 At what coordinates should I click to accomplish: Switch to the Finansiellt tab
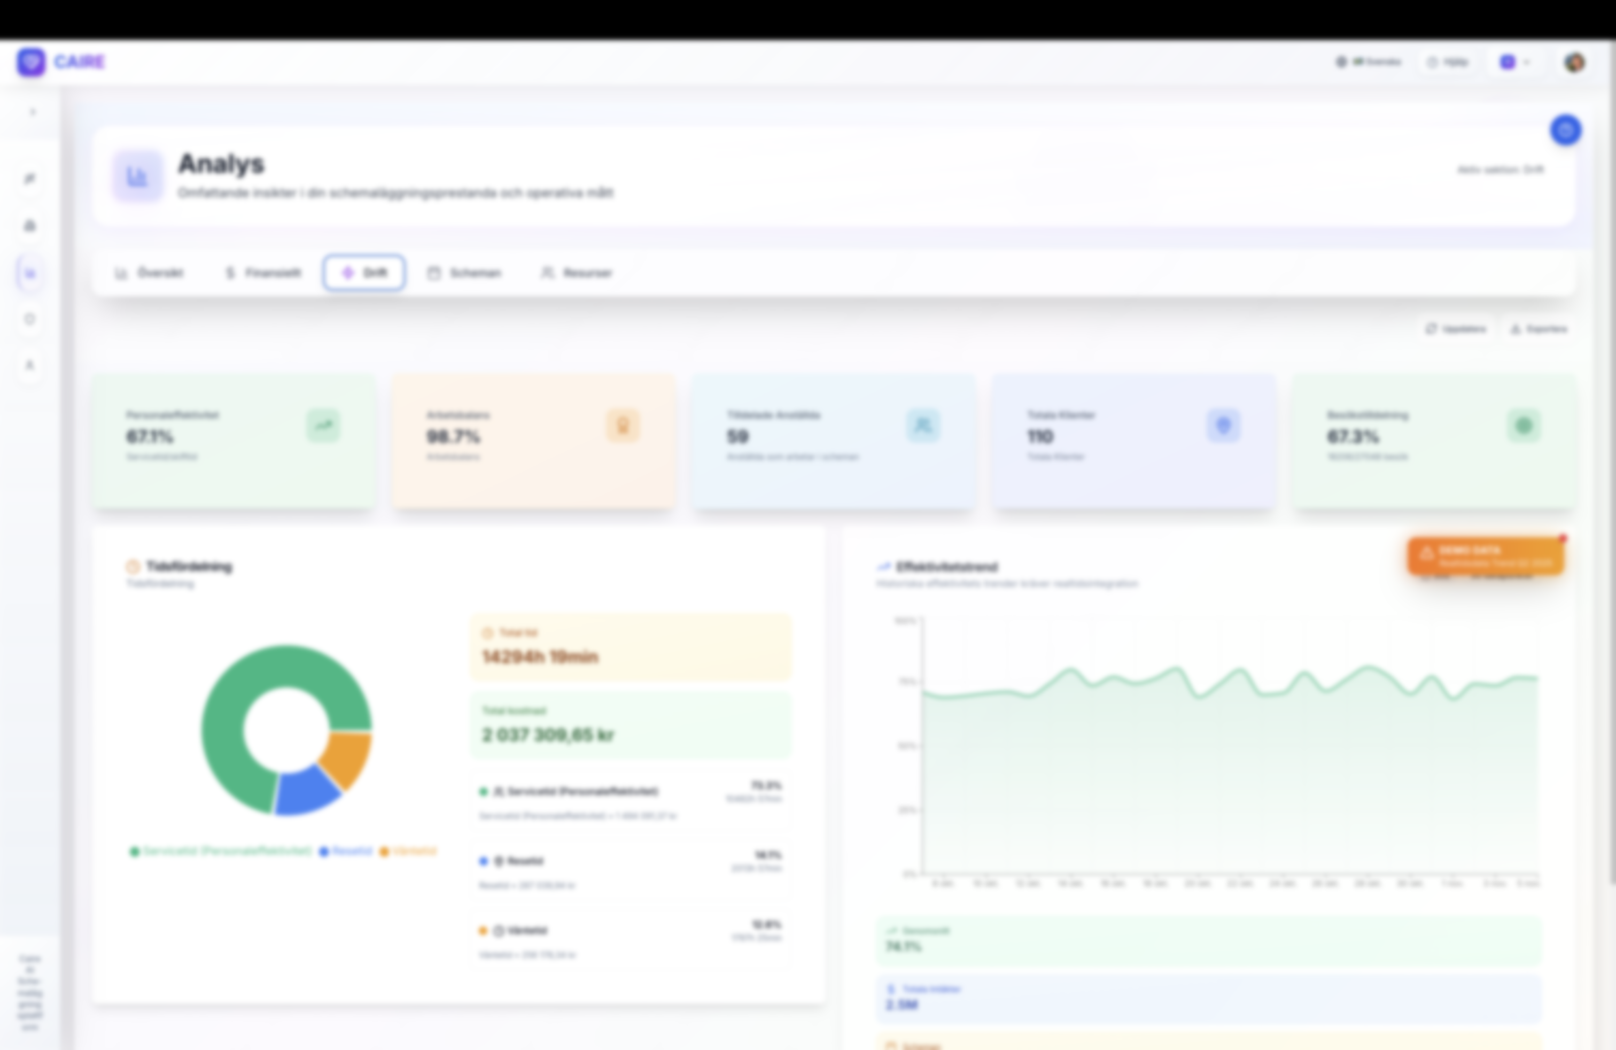tap(263, 273)
